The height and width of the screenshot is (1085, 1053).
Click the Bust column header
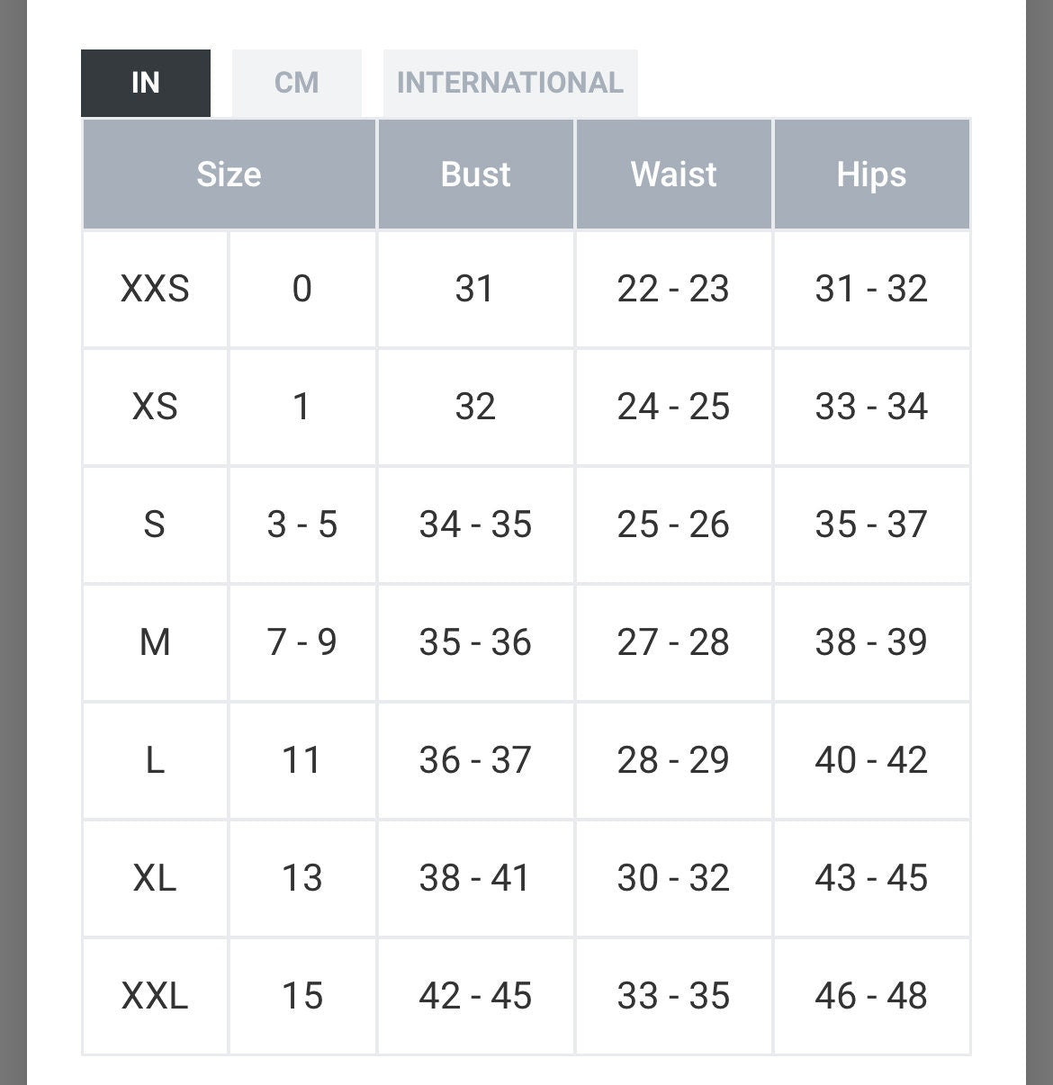475,174
